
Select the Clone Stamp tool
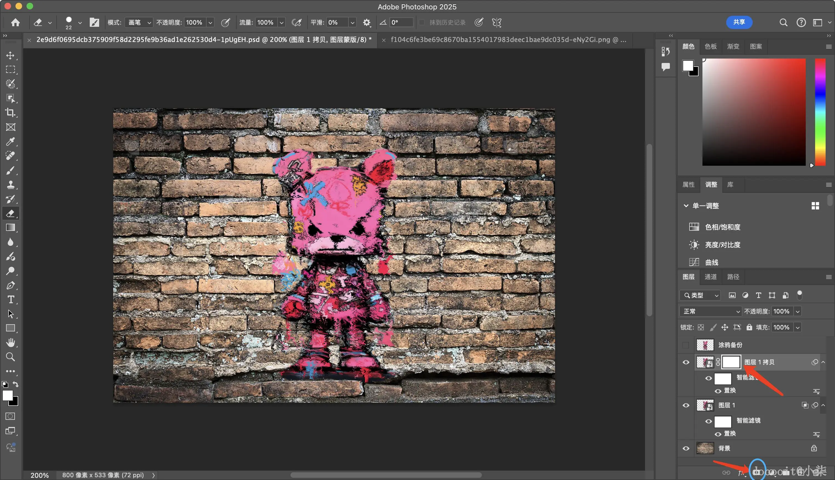coord(10,184)
